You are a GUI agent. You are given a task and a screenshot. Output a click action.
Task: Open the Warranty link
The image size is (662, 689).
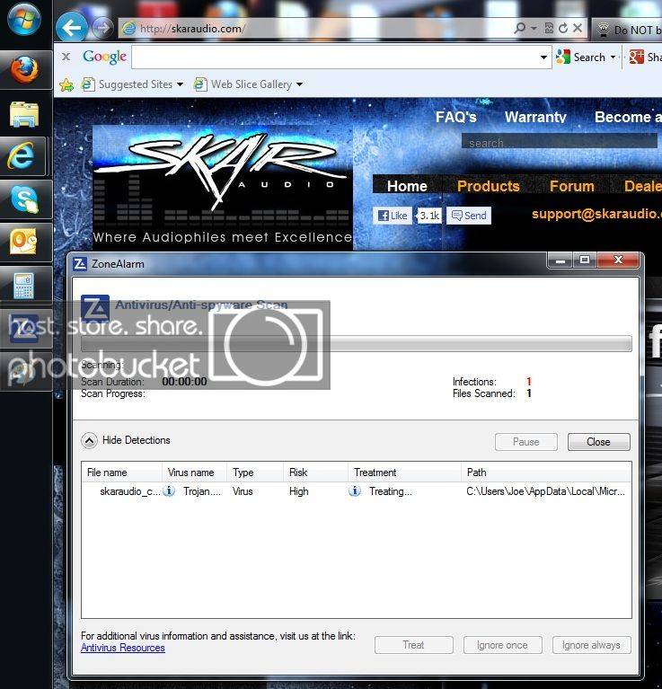535,117
